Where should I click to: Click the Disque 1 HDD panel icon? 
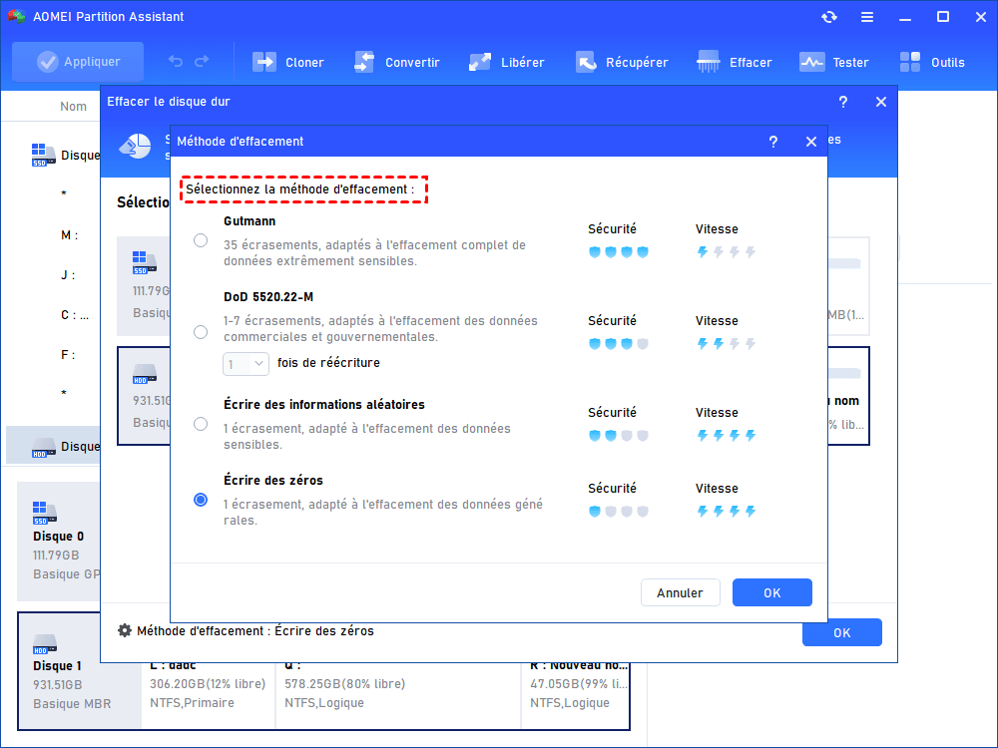45,643
